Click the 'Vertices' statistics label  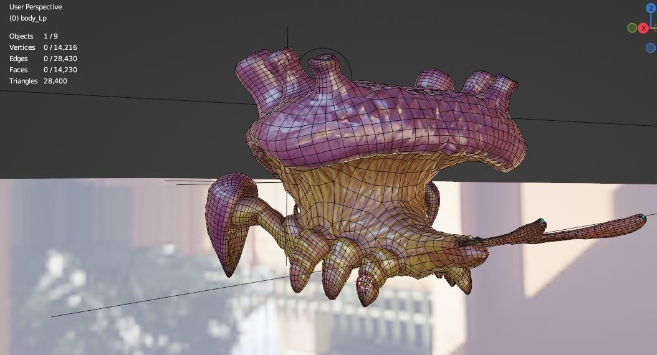22,48
